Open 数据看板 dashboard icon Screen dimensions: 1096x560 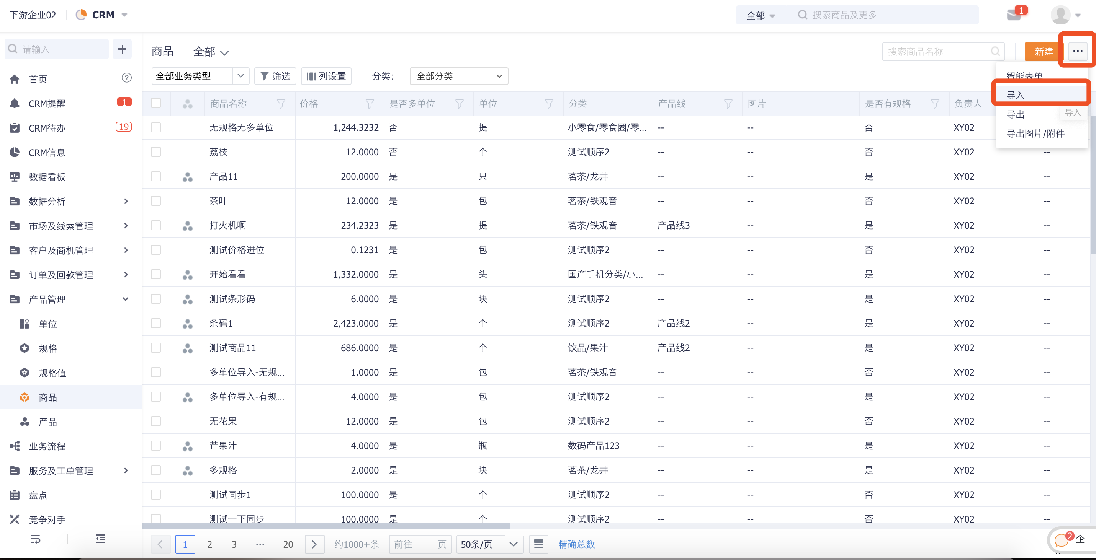[15, 177]
